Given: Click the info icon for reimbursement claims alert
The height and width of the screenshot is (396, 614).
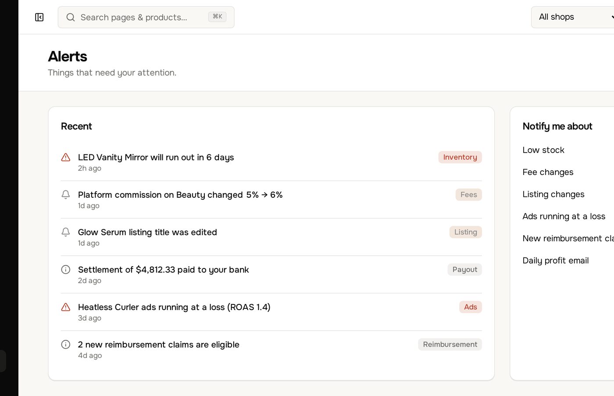Looking at the screenshot, I should pyautogui.click(x=66, y=344).
